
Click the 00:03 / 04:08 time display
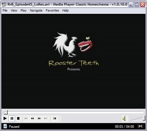[124, 126]
